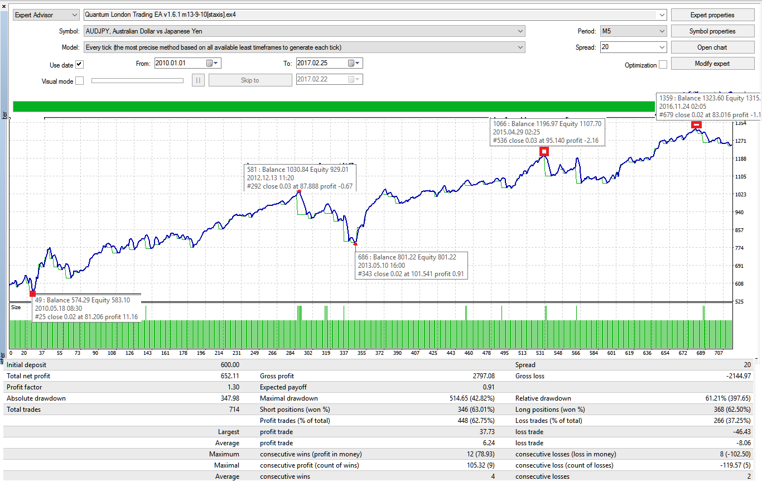This screenshot has height=491, width=762.
Task: Open the Every tick Model dropdown
Action: point(520,47)
